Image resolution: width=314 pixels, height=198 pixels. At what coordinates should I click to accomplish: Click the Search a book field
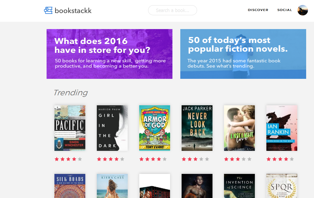tap(172, 10)
